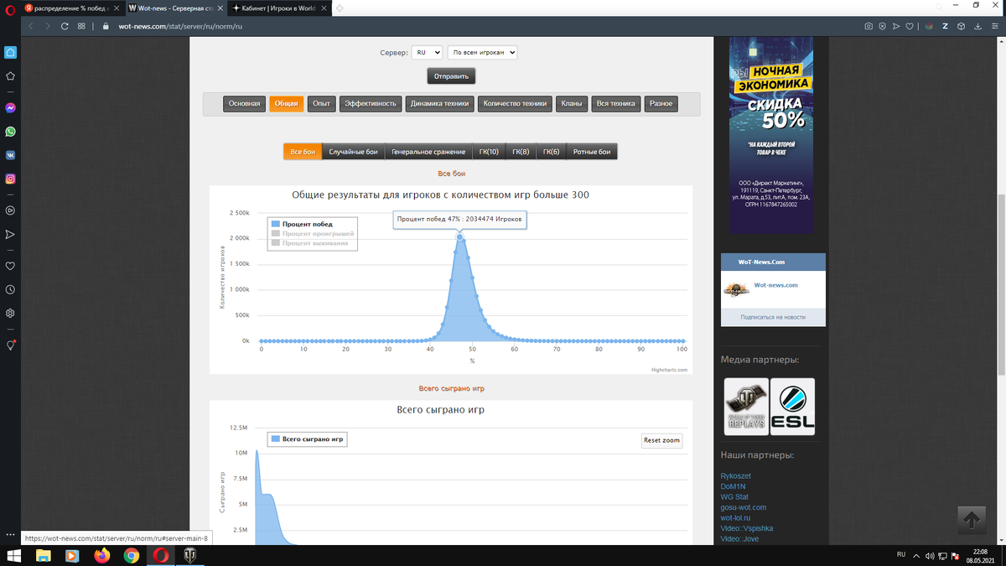Switch to Yandex search browser tab
The image size is (1006, 566).
[71, 8]
